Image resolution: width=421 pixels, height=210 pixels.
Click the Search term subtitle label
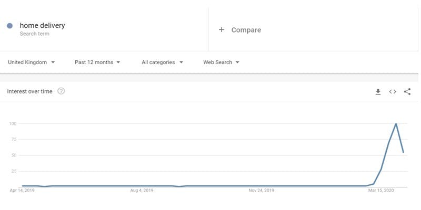35,34
